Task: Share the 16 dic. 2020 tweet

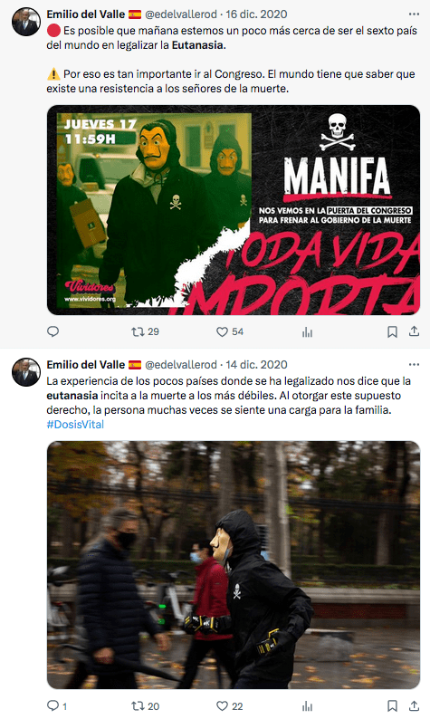Action: click(414, 331)
